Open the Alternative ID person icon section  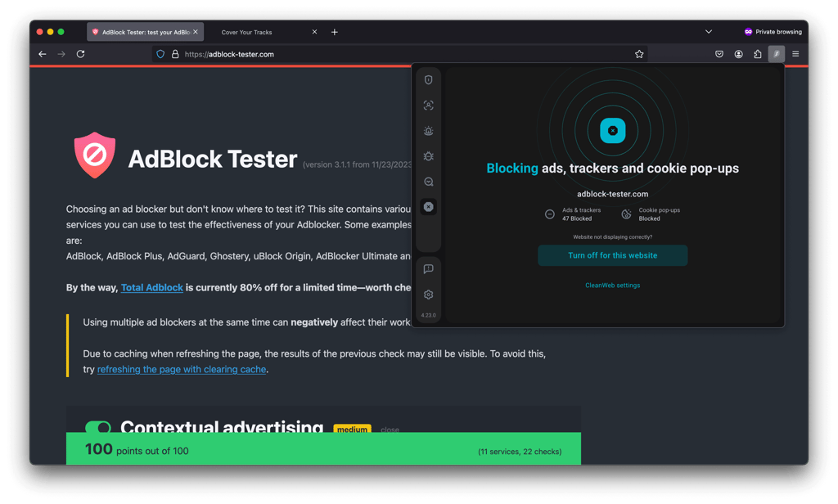point(428,106)
